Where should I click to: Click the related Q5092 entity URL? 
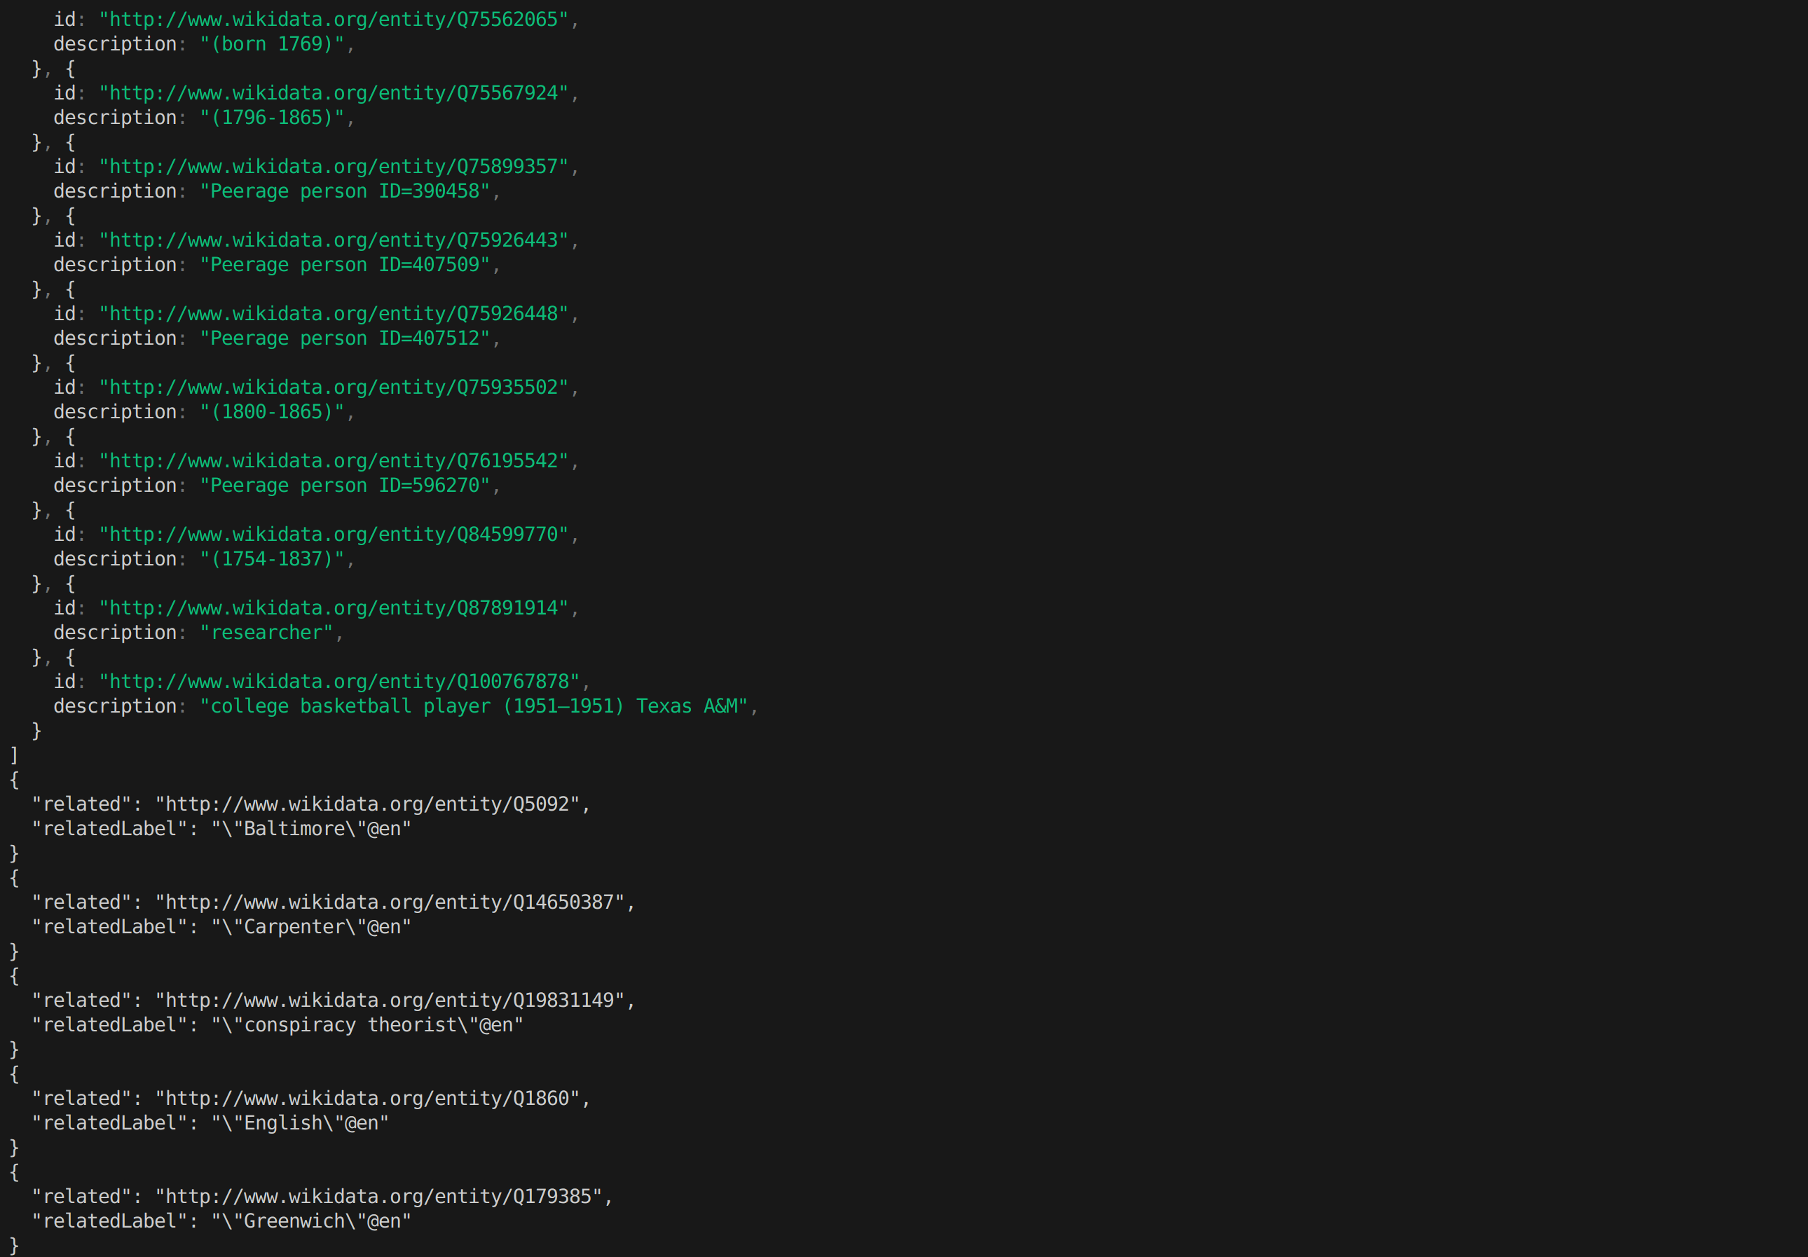point(367,804)
